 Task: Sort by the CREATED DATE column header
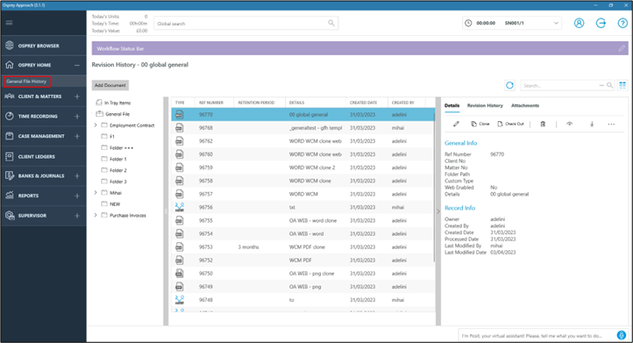363,103
